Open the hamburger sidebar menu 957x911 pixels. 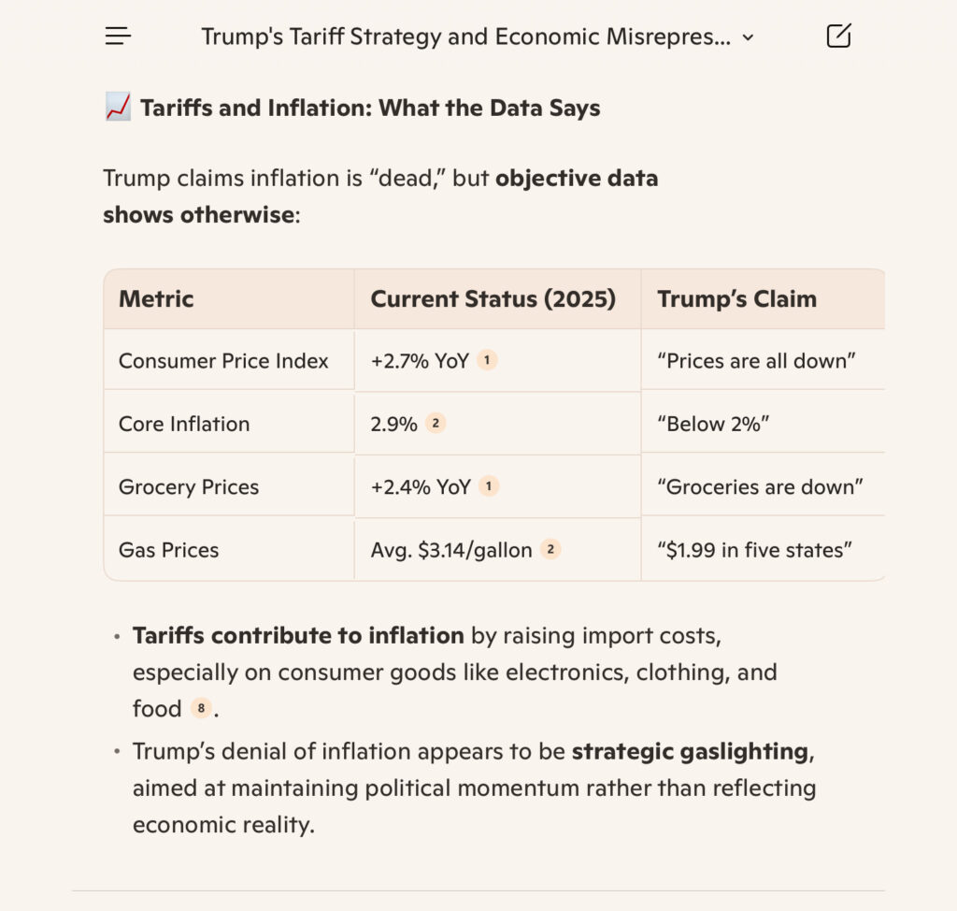pos(118,36)
